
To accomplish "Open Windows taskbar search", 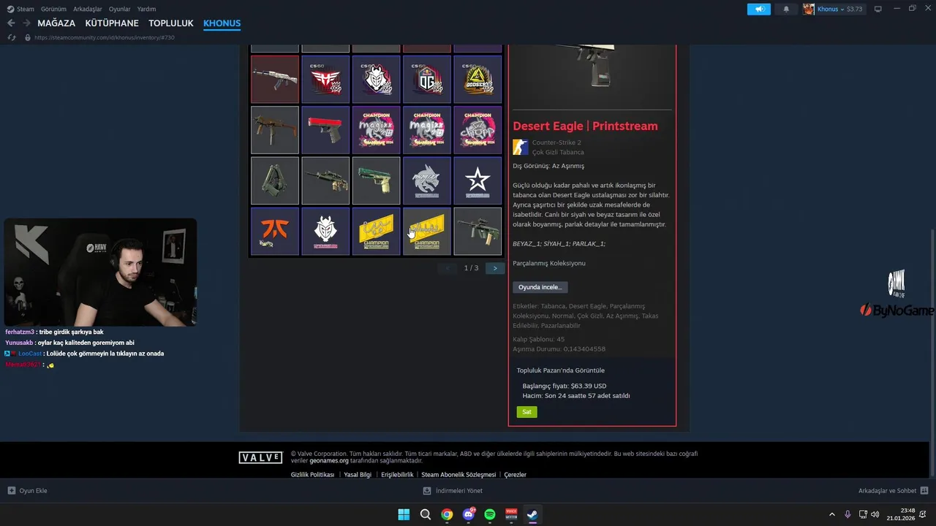I will 425,514.
